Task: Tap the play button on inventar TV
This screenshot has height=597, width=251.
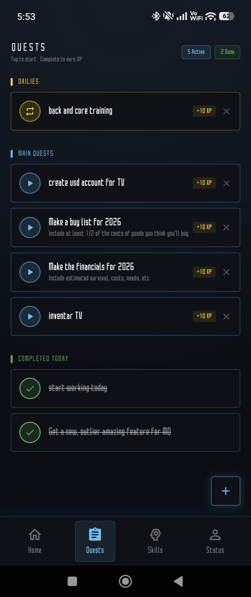Action: 30,316
